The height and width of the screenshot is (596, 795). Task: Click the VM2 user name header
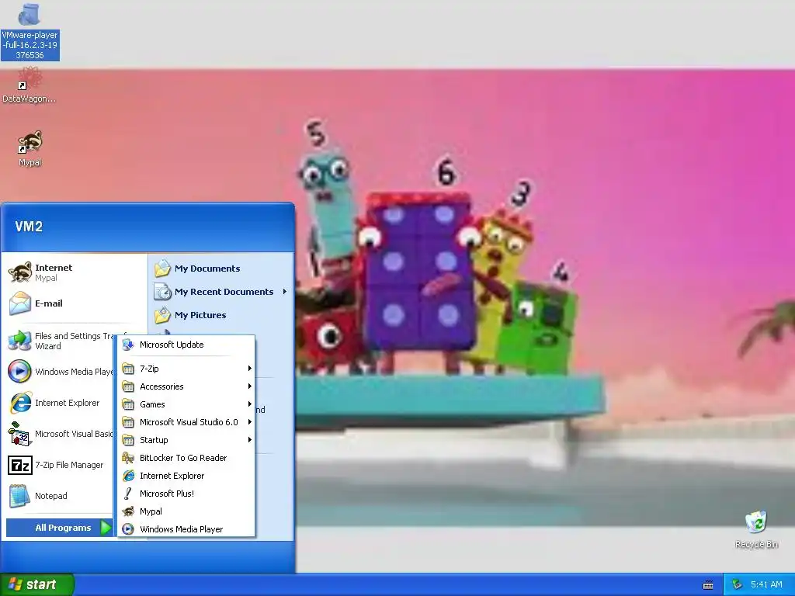pyautogui.click(x=29, y=227)
